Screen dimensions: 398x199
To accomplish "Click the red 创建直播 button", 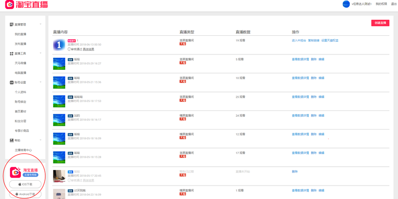I will (x=380, y=23).
